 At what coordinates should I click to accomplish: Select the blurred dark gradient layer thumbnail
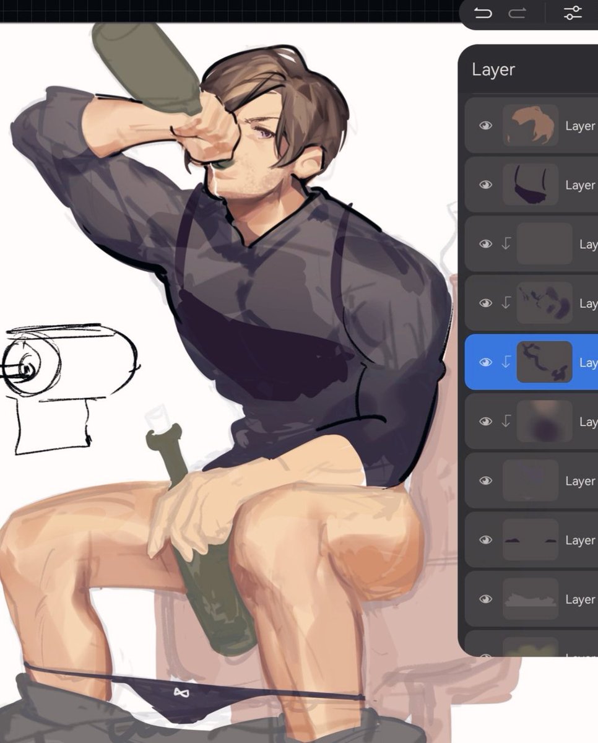tap(545, 421)
